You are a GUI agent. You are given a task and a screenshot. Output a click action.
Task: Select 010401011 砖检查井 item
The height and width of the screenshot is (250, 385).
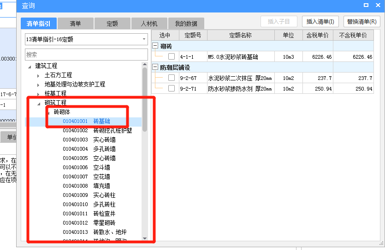click(89, 213)
